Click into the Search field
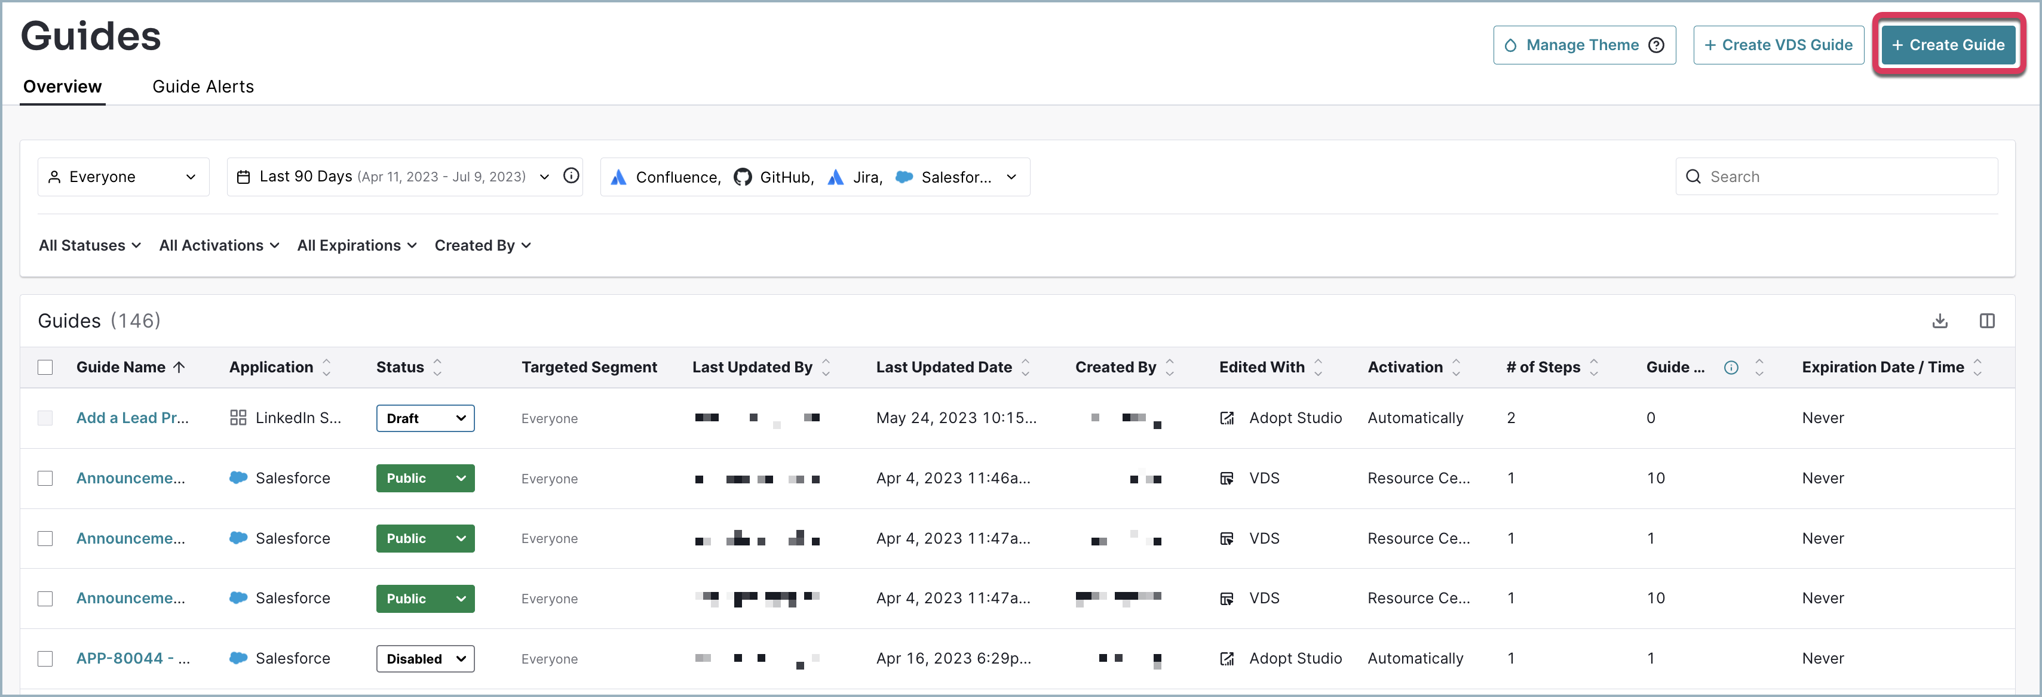 [x=1836, y=177]
